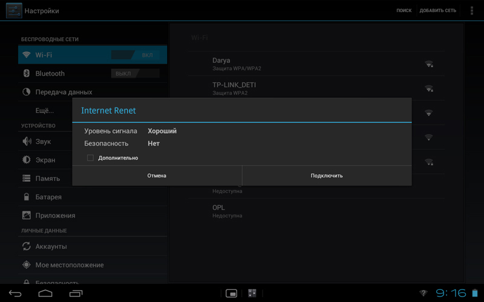
Task: Tap the Recent apps button
Action: click(x=76, y=293)
